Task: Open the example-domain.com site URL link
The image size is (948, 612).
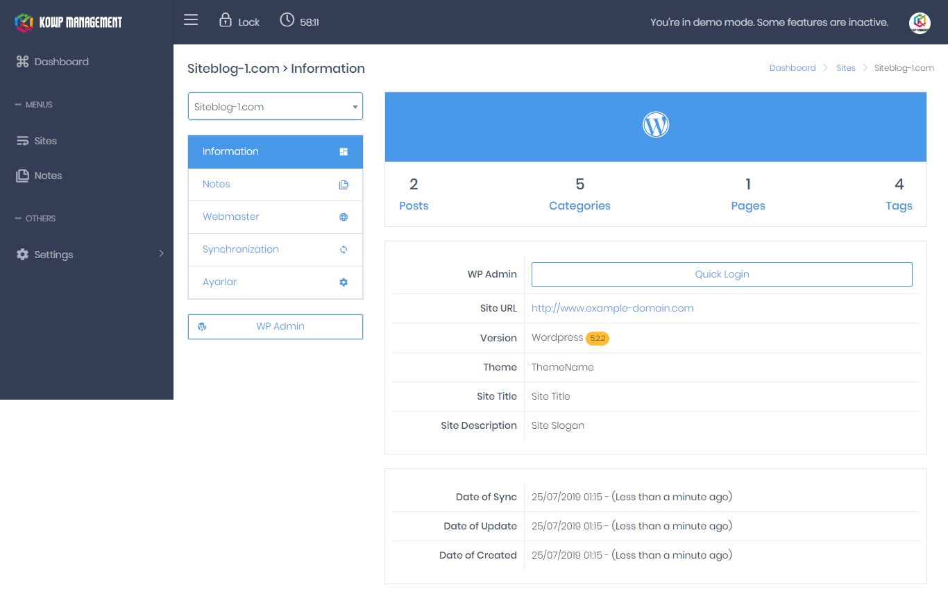Action: click(612, 308)
